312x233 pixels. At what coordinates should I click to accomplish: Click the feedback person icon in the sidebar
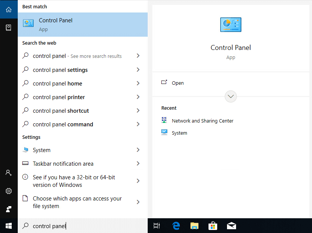[9, 209]
